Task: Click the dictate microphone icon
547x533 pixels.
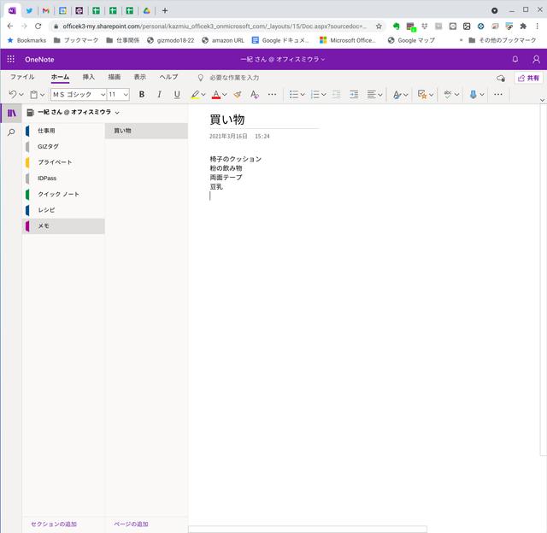Action: click(473, 95)
